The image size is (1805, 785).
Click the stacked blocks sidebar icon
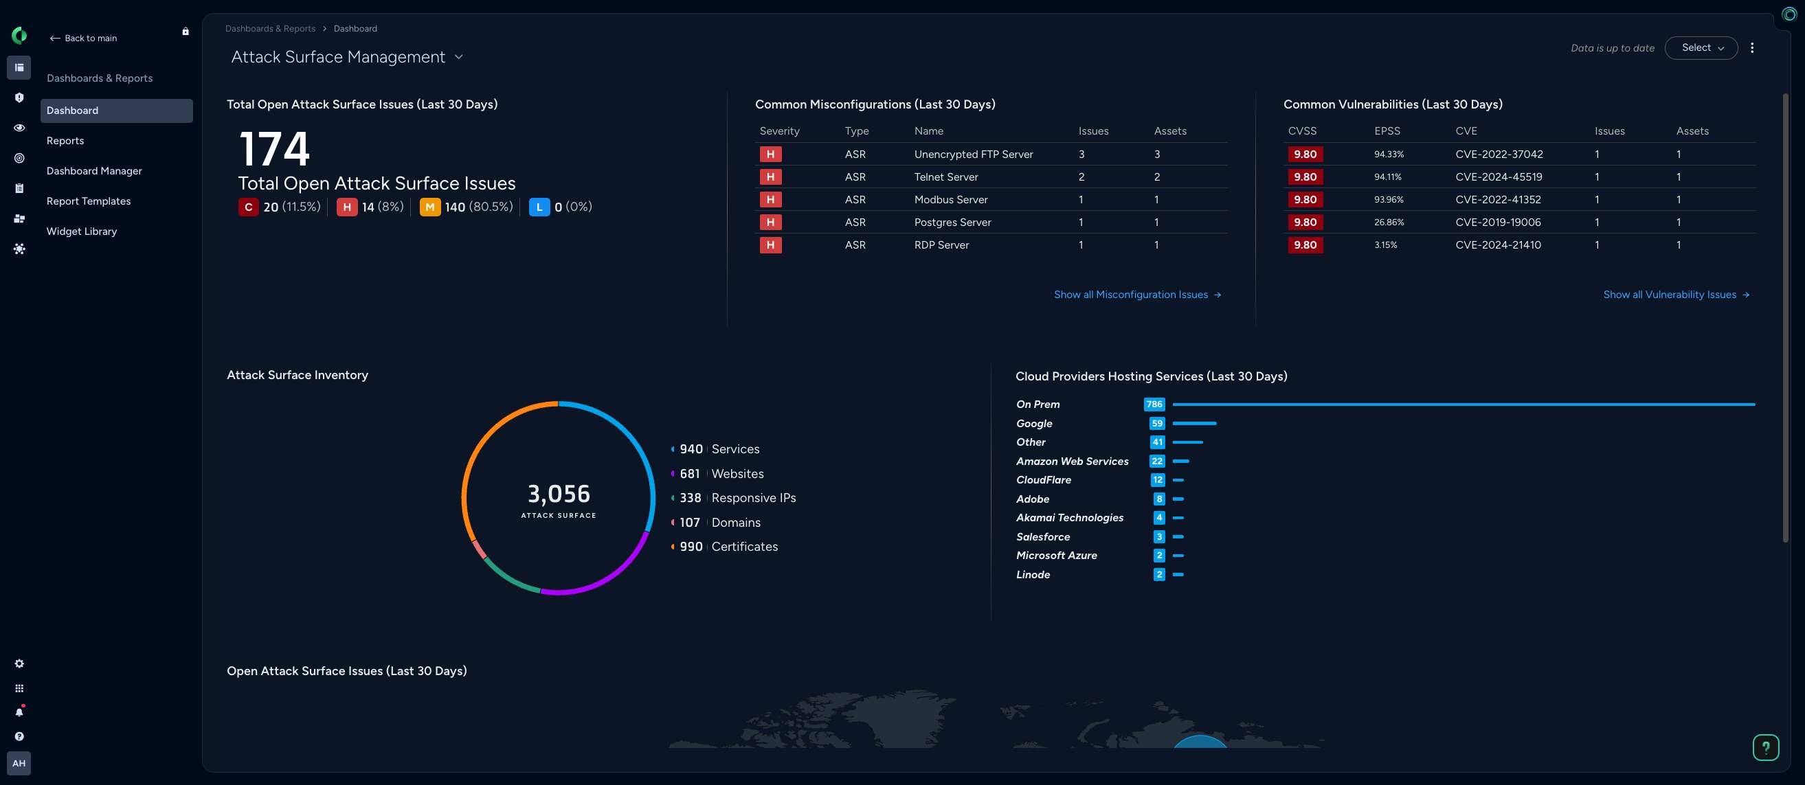[19, 218]
